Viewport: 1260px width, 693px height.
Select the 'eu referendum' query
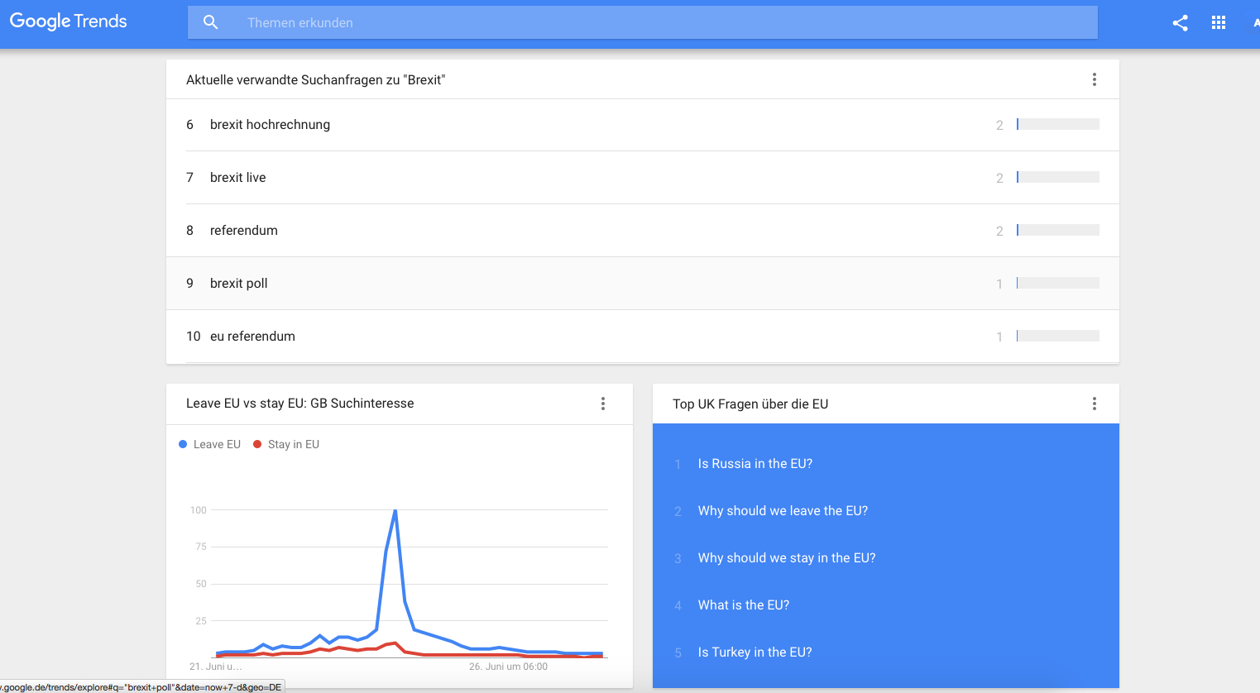252,337
